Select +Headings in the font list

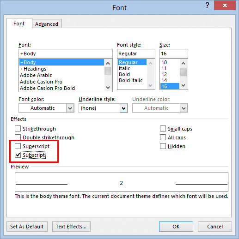[61, 69]
